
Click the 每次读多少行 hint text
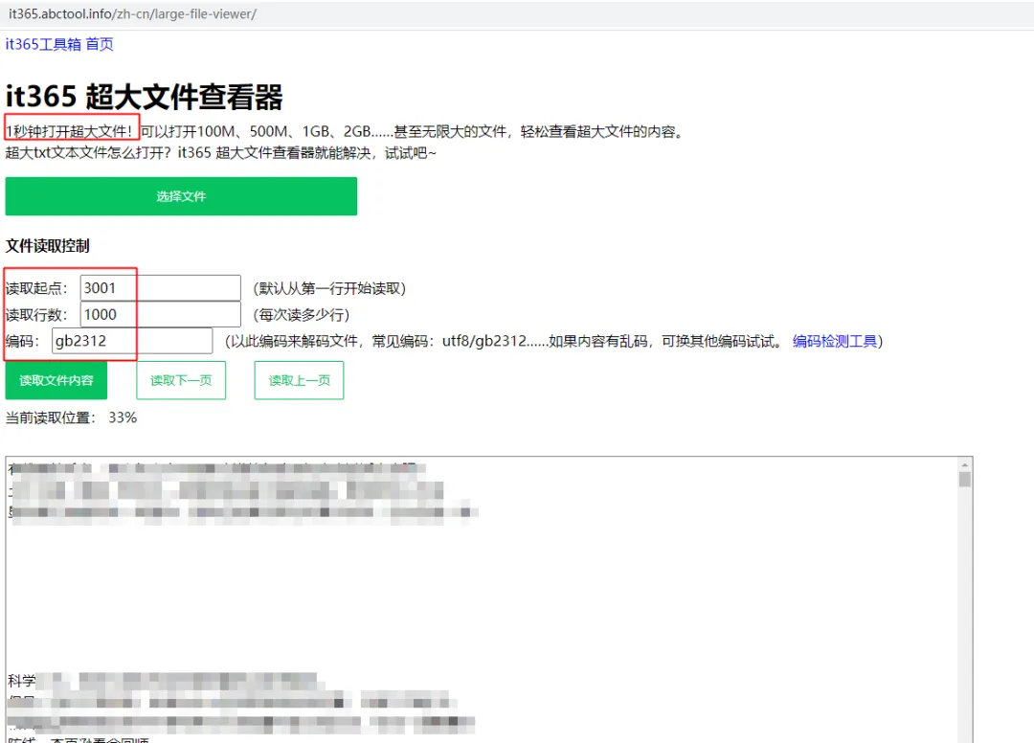click(x=302, y=314)
